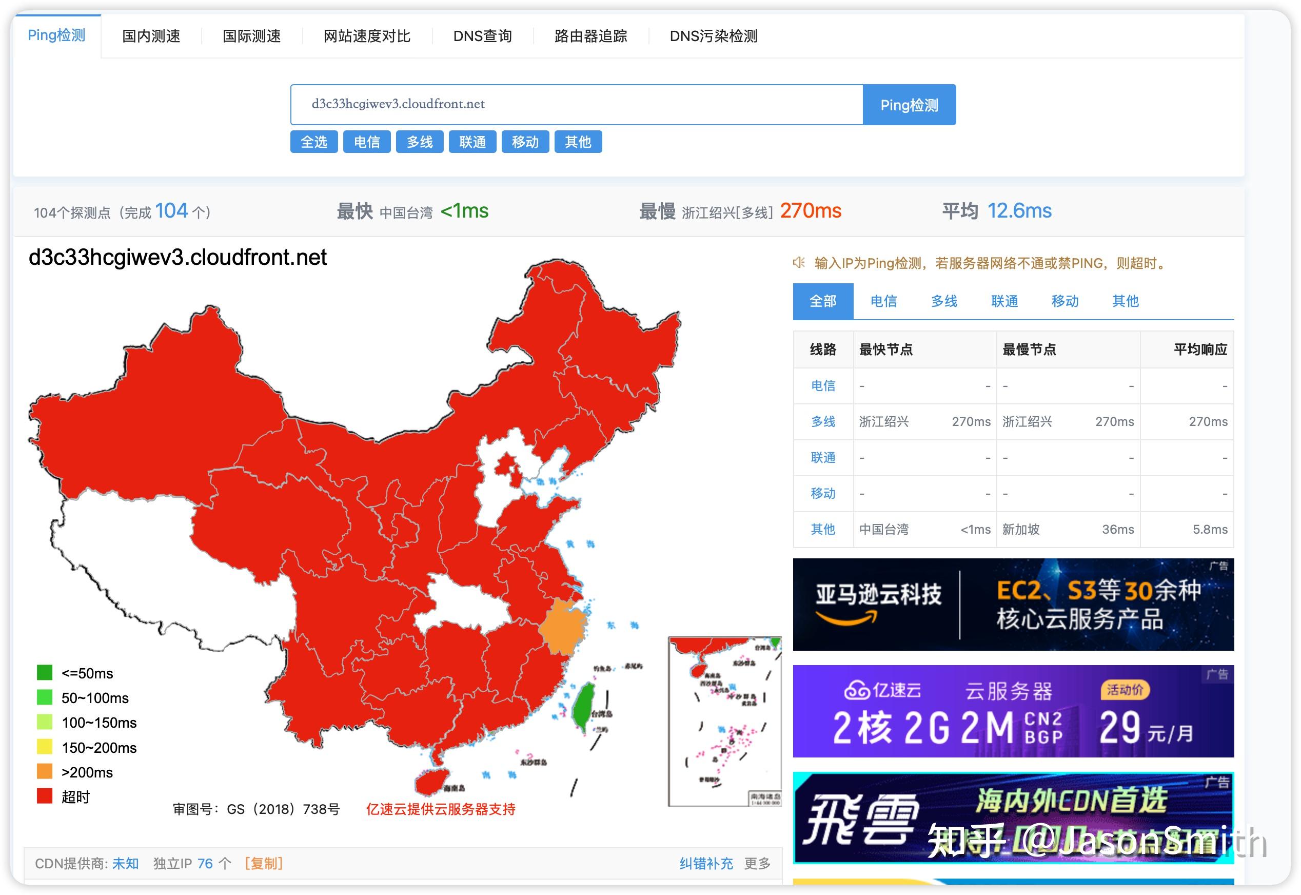Screen dimensions: 1301x895
Task: Select the 电信 tab above the results table
Action: [x=883, y=301]
